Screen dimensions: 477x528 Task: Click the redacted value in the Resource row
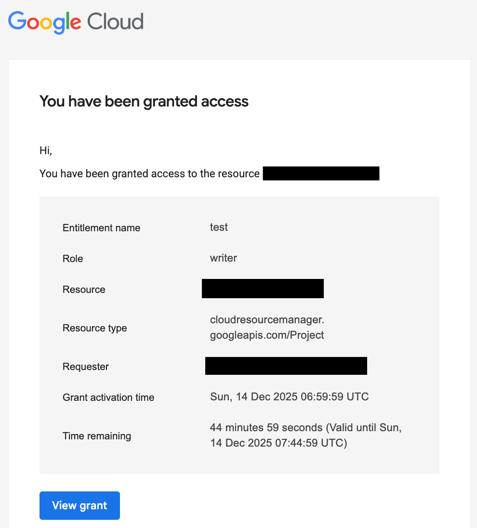coord(263,289)
